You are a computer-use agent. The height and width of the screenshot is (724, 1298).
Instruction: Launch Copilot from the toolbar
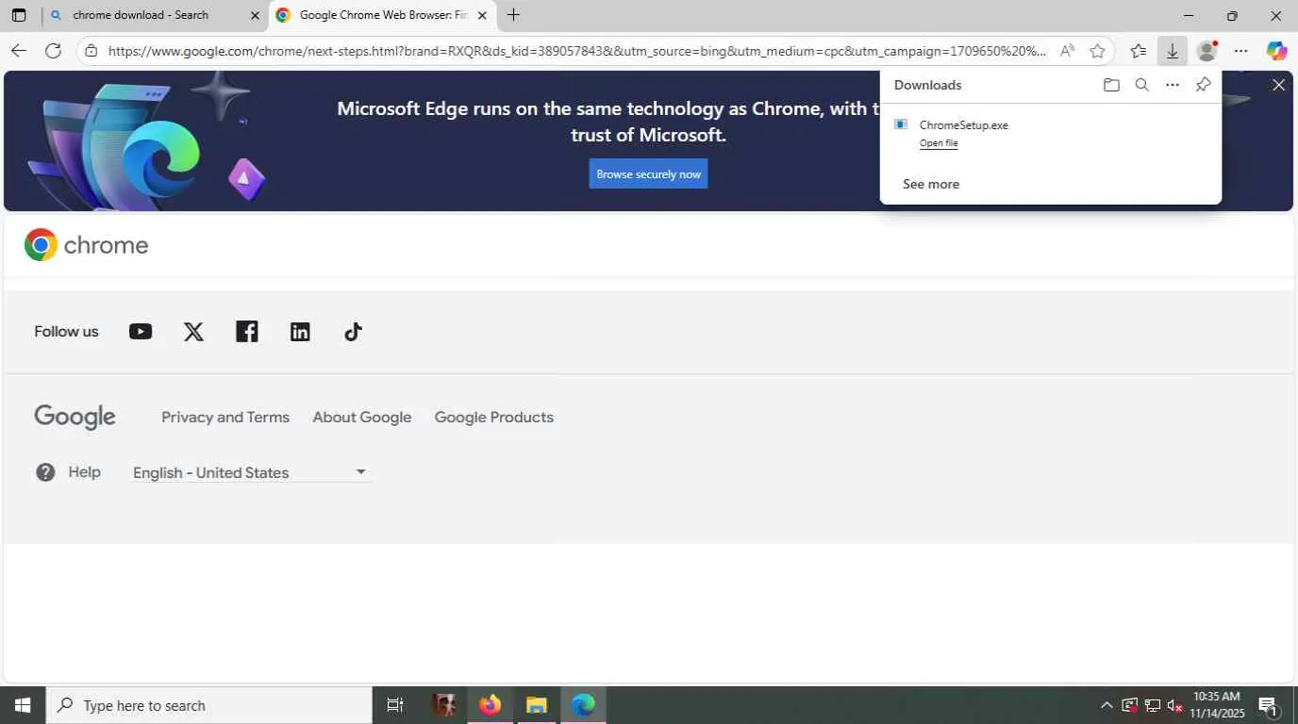click(1276, 51)
